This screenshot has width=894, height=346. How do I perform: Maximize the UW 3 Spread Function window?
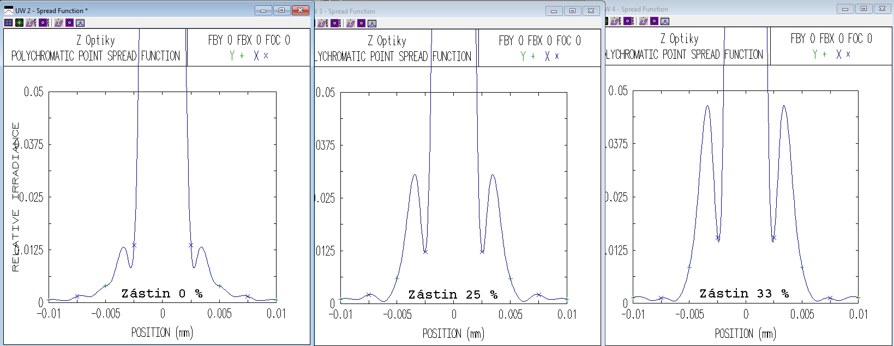click(x=573, y=11)
